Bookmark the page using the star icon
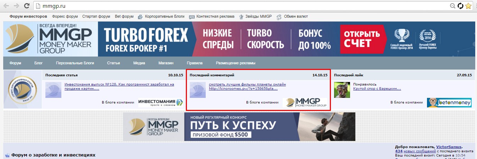The width and height of the screenshot is (477, 159). coord(468,6)
